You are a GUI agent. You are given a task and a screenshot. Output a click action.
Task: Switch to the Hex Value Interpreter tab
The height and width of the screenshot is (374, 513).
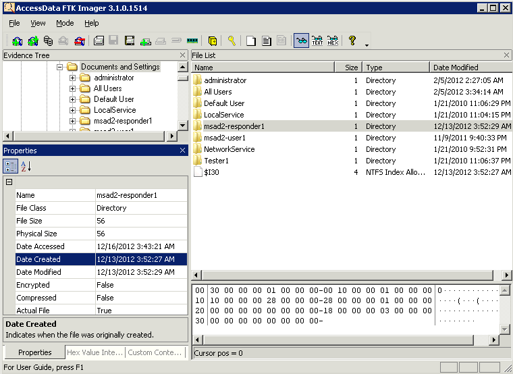(x=95, y=352)
